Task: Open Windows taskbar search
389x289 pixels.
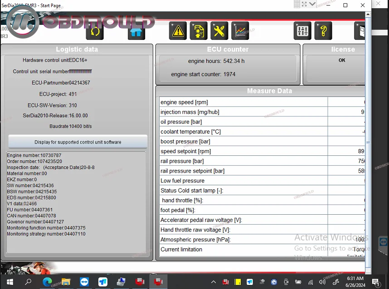Action: 28,282
